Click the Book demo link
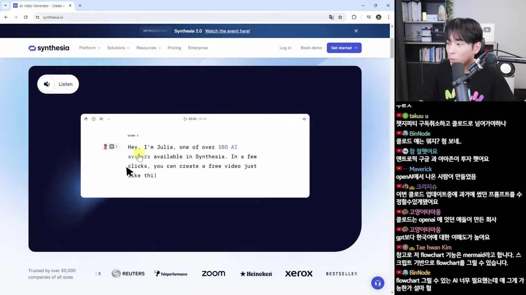The width and height of the screenshot is (526, 295). tap(311, 48)
